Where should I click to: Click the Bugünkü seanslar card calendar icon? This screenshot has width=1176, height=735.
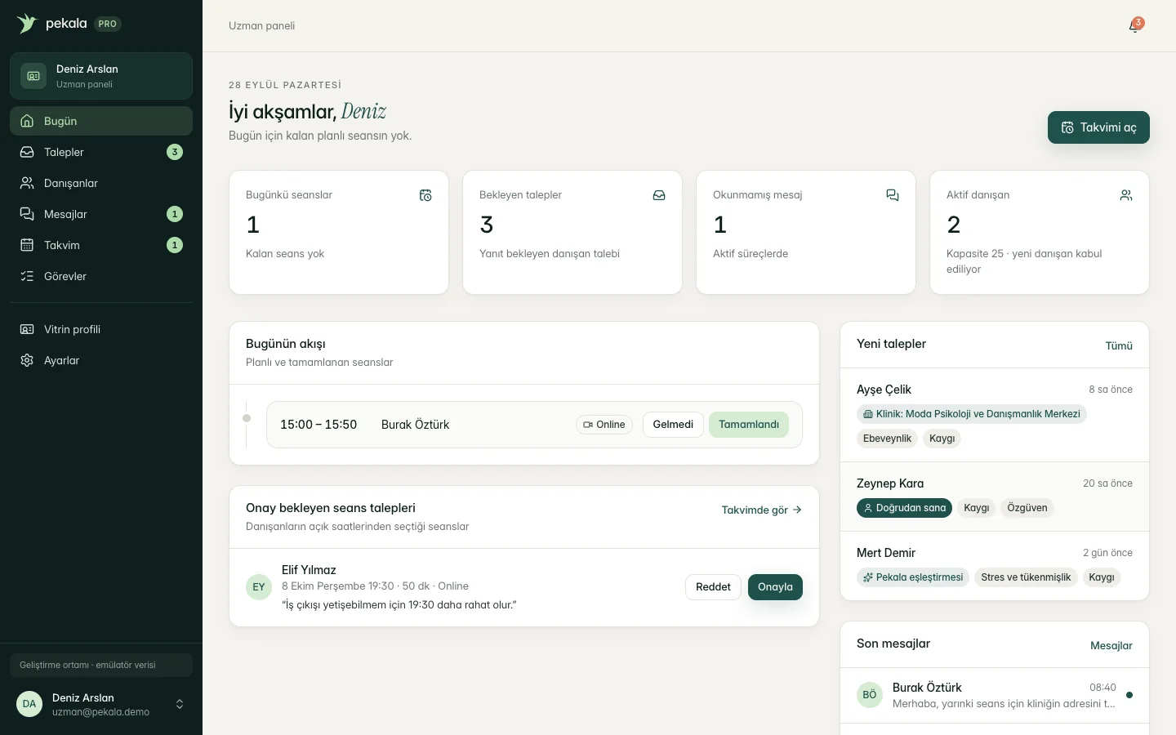[x=425, y=195]
